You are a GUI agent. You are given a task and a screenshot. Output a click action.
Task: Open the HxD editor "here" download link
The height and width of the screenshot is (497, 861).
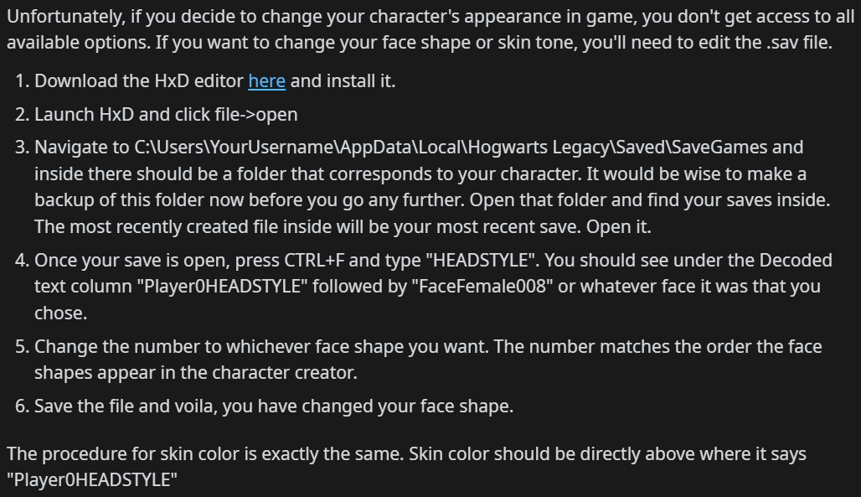[x=266, y=81]
